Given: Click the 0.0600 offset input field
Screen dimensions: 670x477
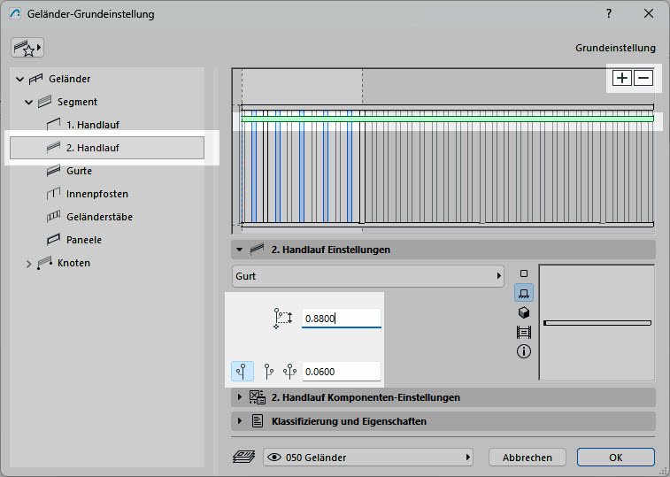Looking at the screenshot, I should point(341,372).
